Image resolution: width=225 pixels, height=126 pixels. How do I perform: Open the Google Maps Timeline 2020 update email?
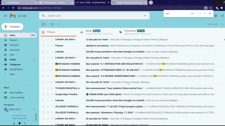(132, 94)
